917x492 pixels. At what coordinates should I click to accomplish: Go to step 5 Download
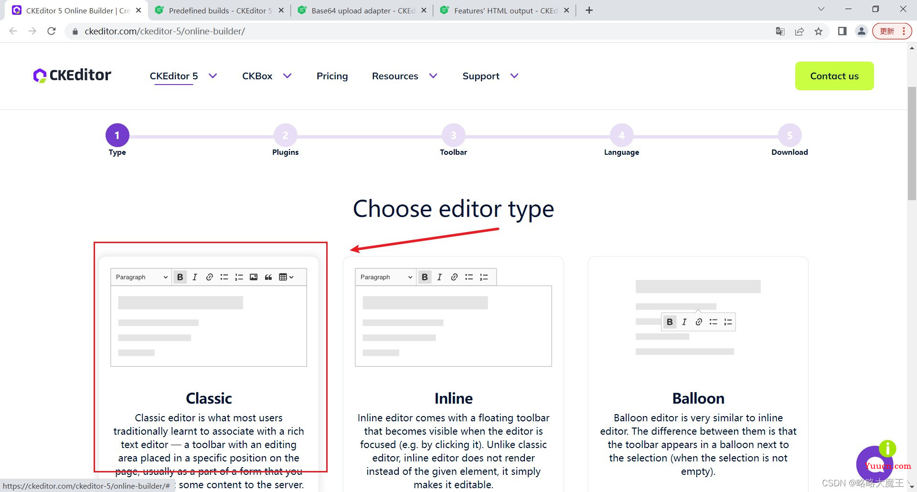click(x=789, y=136)
